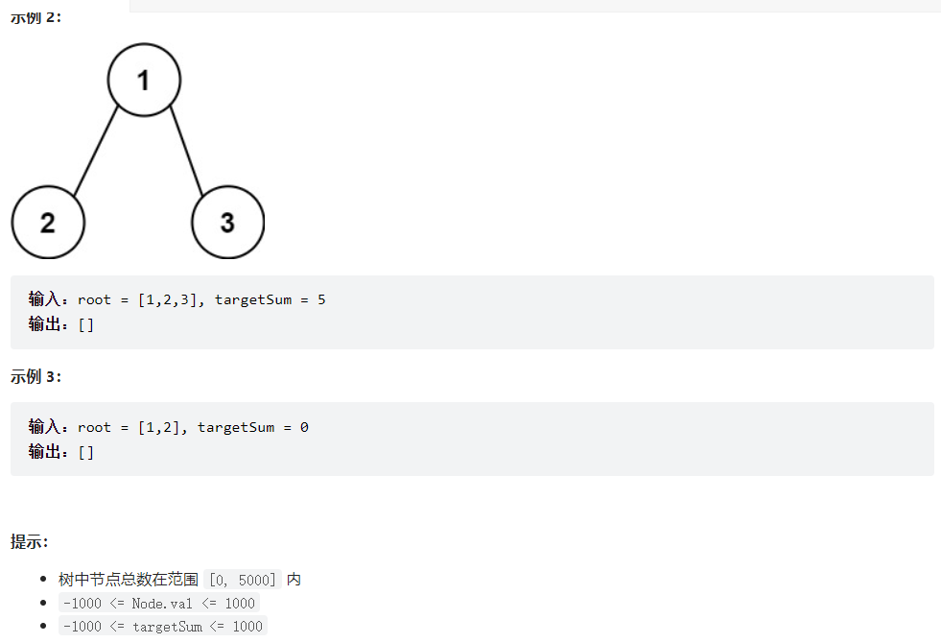Click the 示例 3 heading
The width and height of the screenshot is (941, 643).
[x=36, y=377]
